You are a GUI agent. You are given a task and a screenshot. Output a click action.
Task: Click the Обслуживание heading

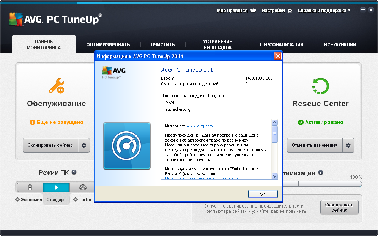point(57,104)
